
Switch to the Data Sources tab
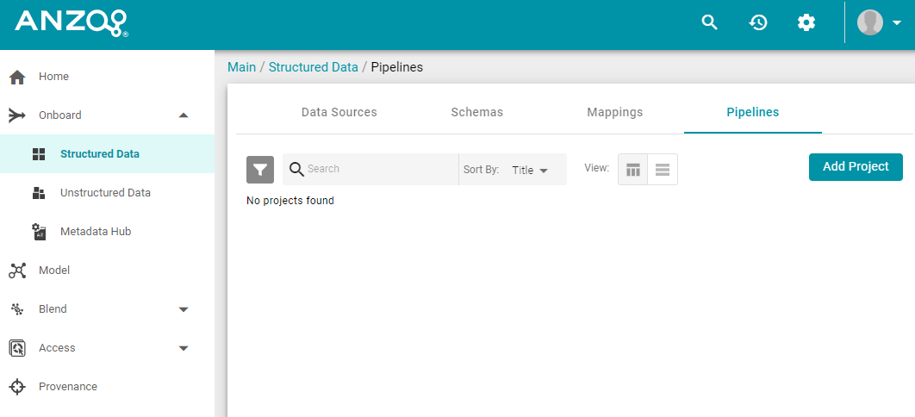click(339, 112)
